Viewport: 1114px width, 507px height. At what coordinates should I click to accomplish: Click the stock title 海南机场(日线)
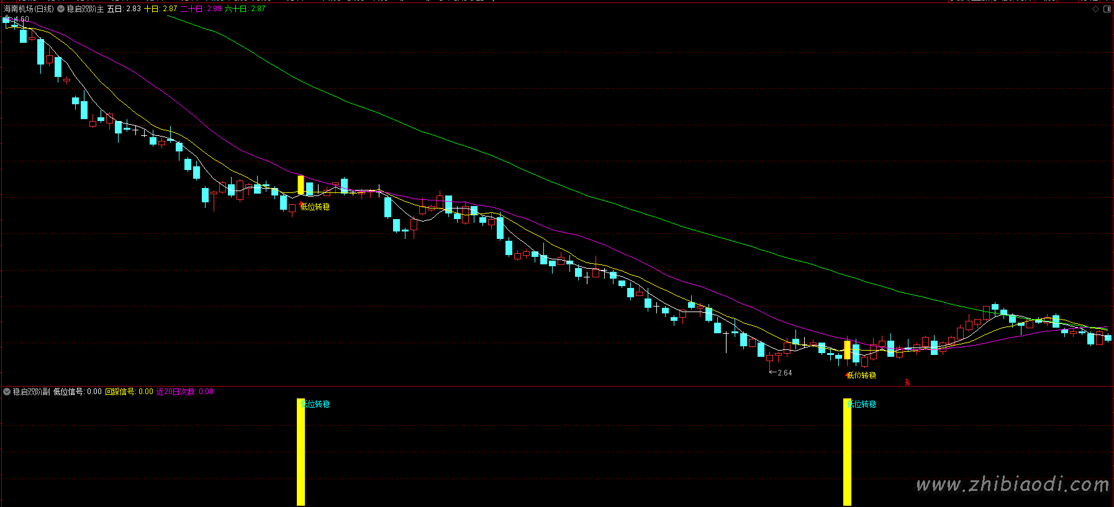(29, 9)
